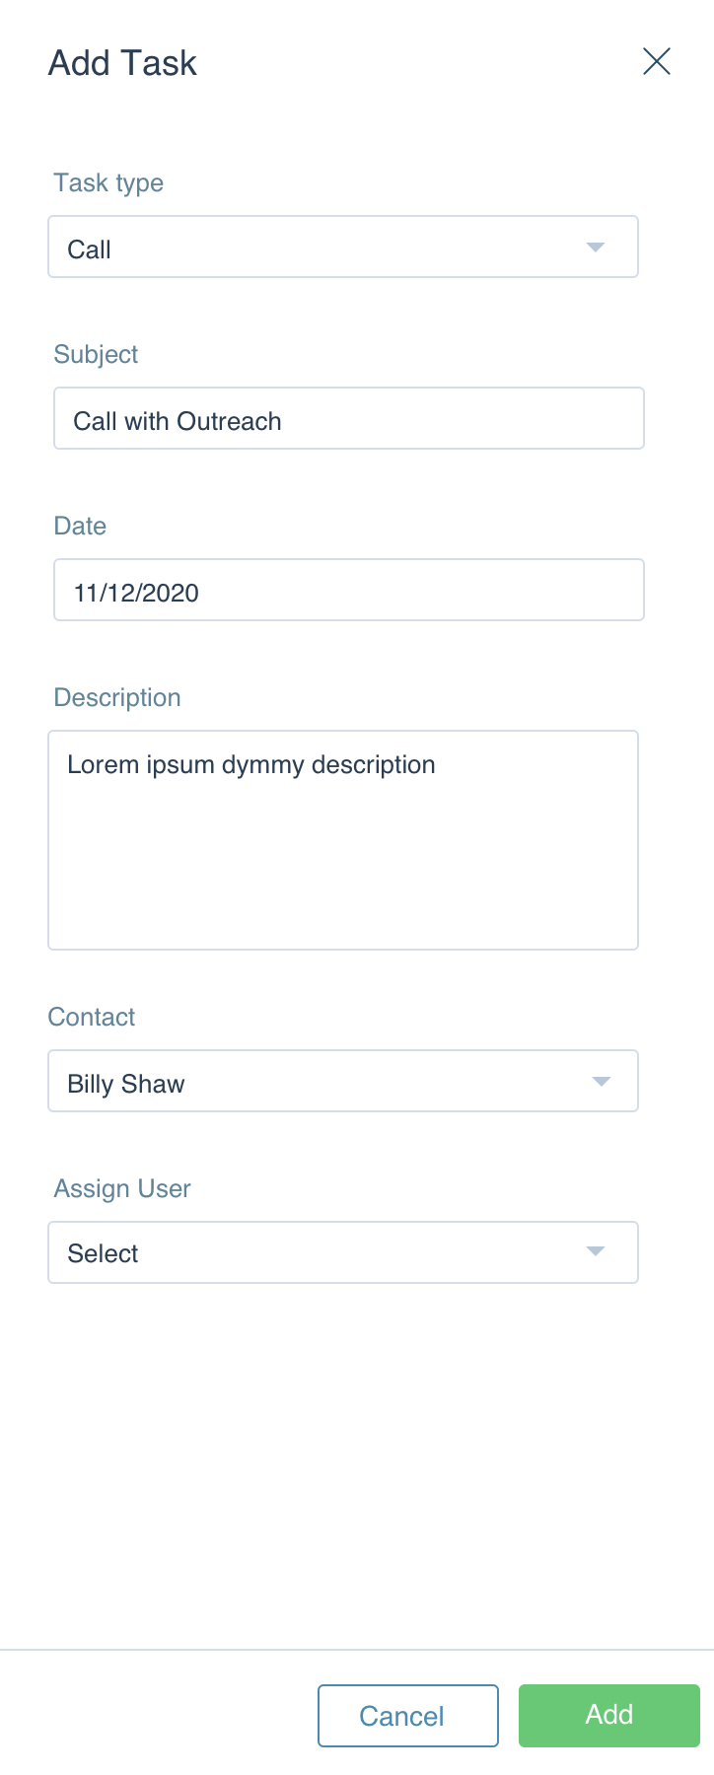714x1775 pixels.
Task: Click the Assign User dropdown arrow icon
Action: tap(596, 1250)
